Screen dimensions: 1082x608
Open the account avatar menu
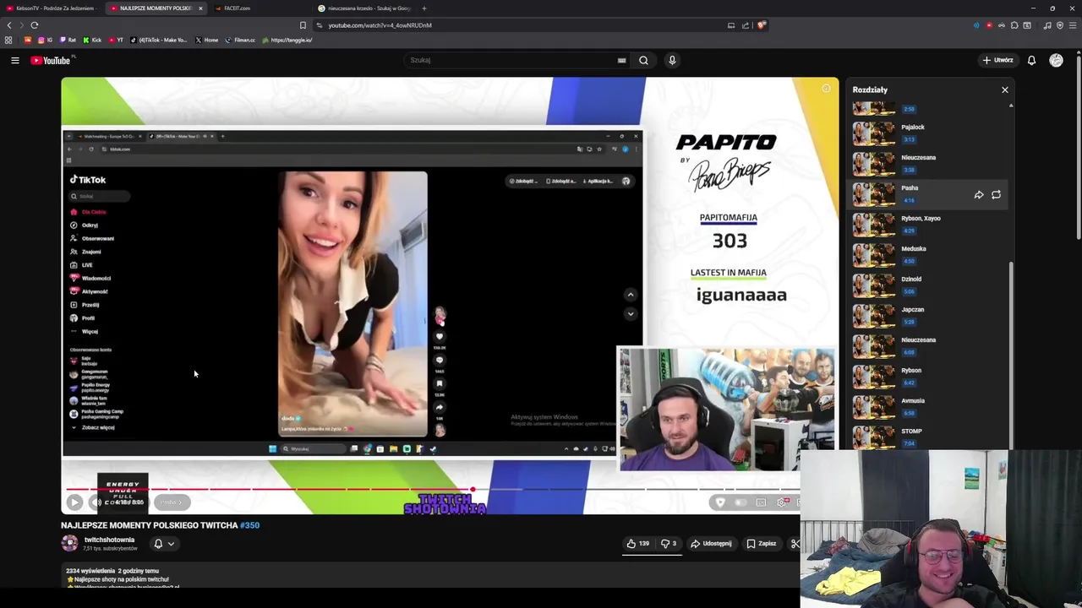(1056, 60)
